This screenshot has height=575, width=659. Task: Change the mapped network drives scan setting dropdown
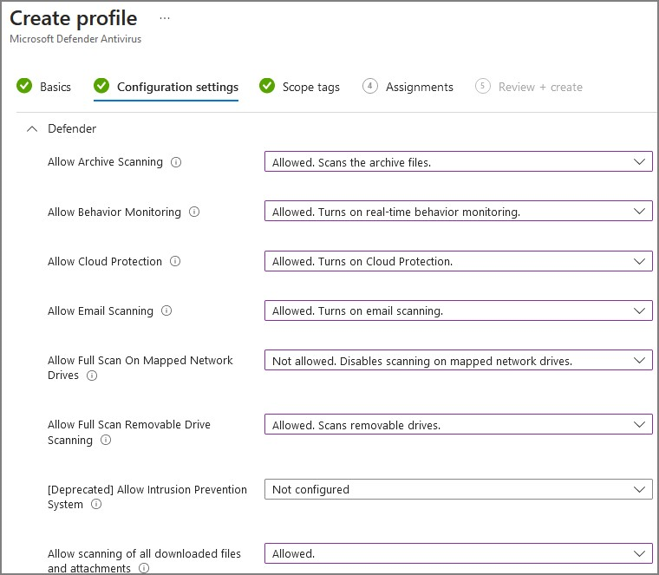pos(458,361)
